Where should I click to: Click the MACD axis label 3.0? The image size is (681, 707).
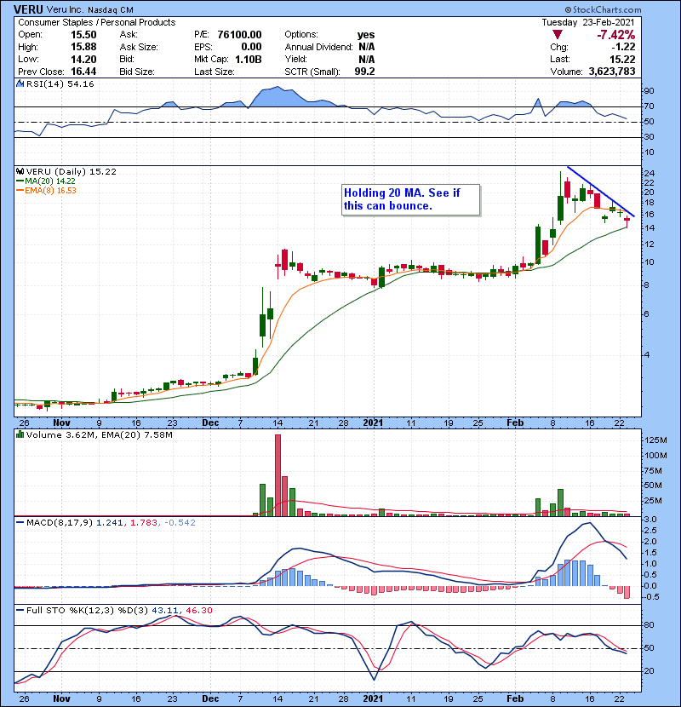[650, 520]
